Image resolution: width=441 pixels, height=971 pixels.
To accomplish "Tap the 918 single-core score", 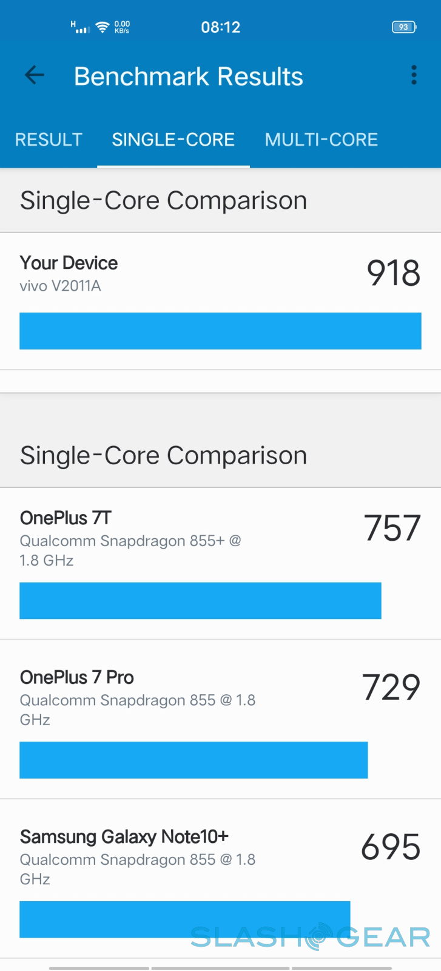I will coord(394,273).
